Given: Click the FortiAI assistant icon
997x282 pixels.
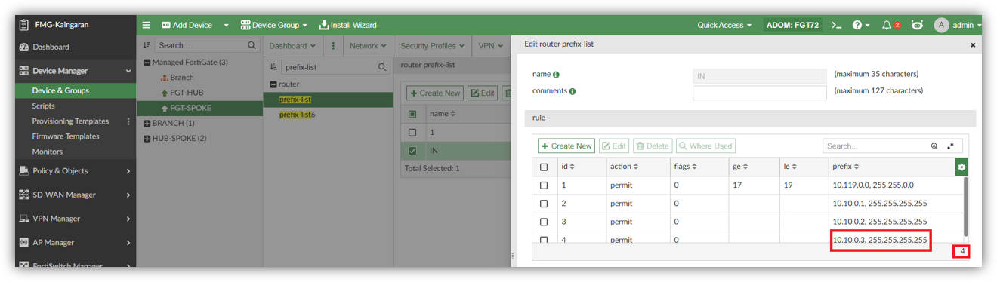Looking at the screenshot, I should 917,25.
